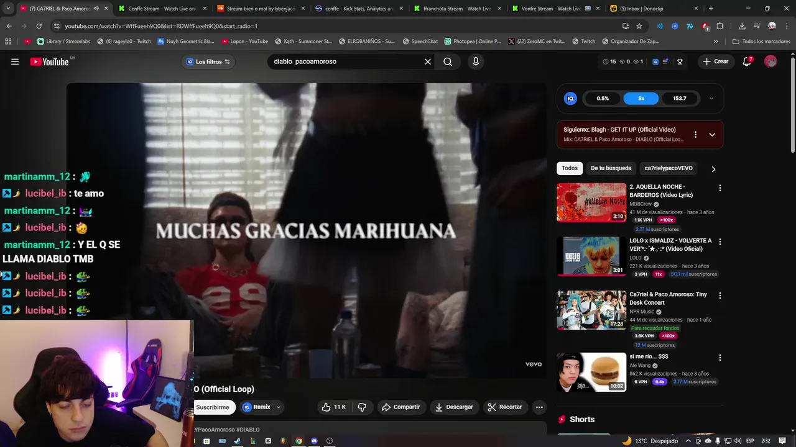Click the trophy icon in YouTube header
This screenshot has width=796, height=447.
point(680,61)
